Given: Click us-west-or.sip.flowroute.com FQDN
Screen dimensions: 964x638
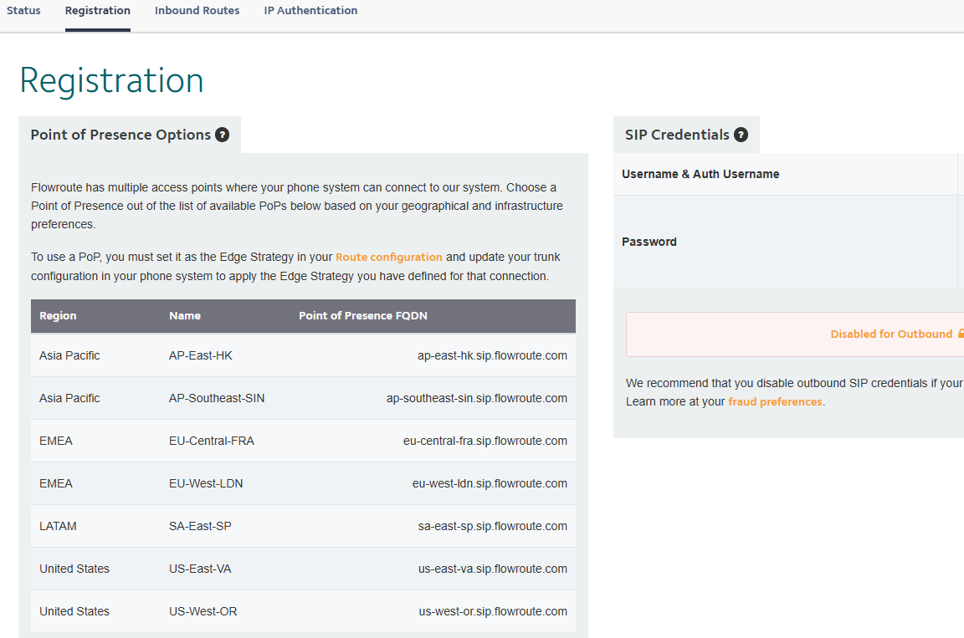Looking at the screenshot, I should pyautogui.click(x=492, y=611).
